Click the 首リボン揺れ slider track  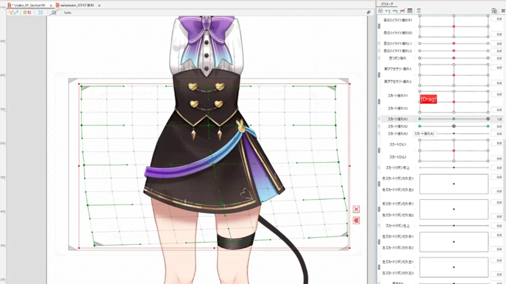(454, 58)
